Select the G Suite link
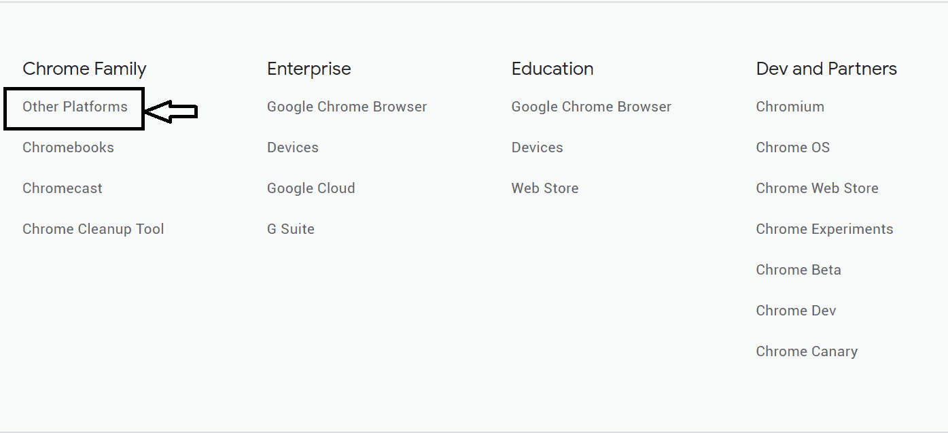The height and width of the screenshot is (433, 948). point(290,229)
